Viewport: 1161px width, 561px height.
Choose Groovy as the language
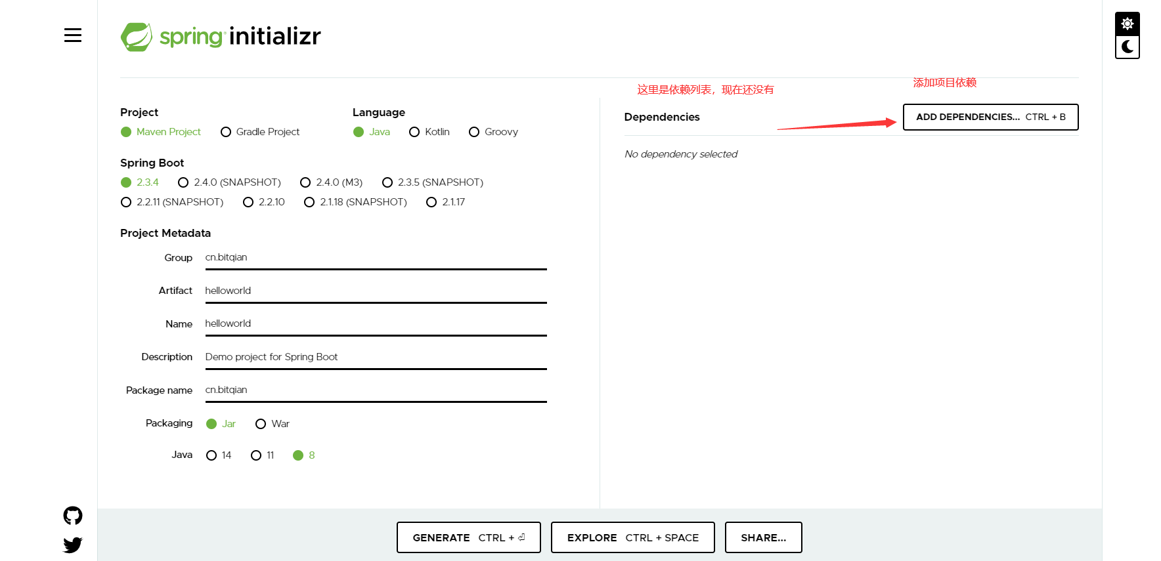pos(494,132)
